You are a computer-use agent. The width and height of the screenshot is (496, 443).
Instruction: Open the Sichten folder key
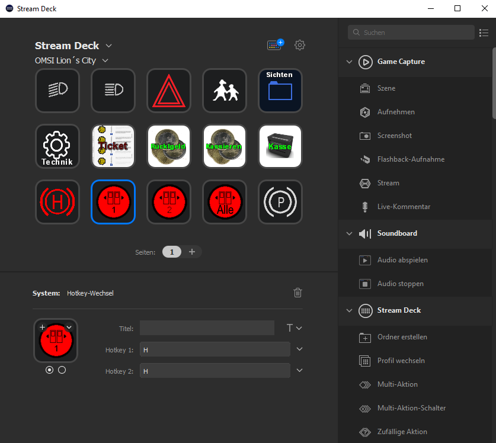tap(280, 91)
